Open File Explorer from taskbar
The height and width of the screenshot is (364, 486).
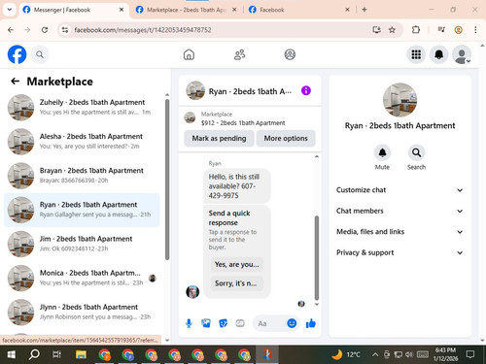pos(81,354)
